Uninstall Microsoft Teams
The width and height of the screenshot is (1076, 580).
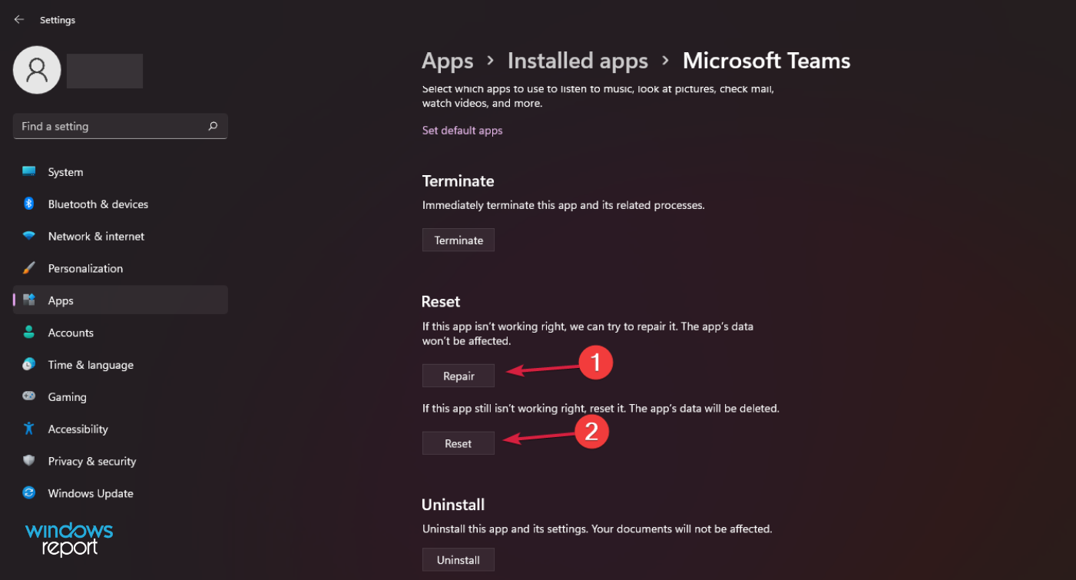click(x=459, y=560)
